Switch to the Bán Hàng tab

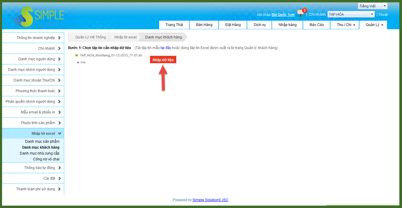[204, 25]
